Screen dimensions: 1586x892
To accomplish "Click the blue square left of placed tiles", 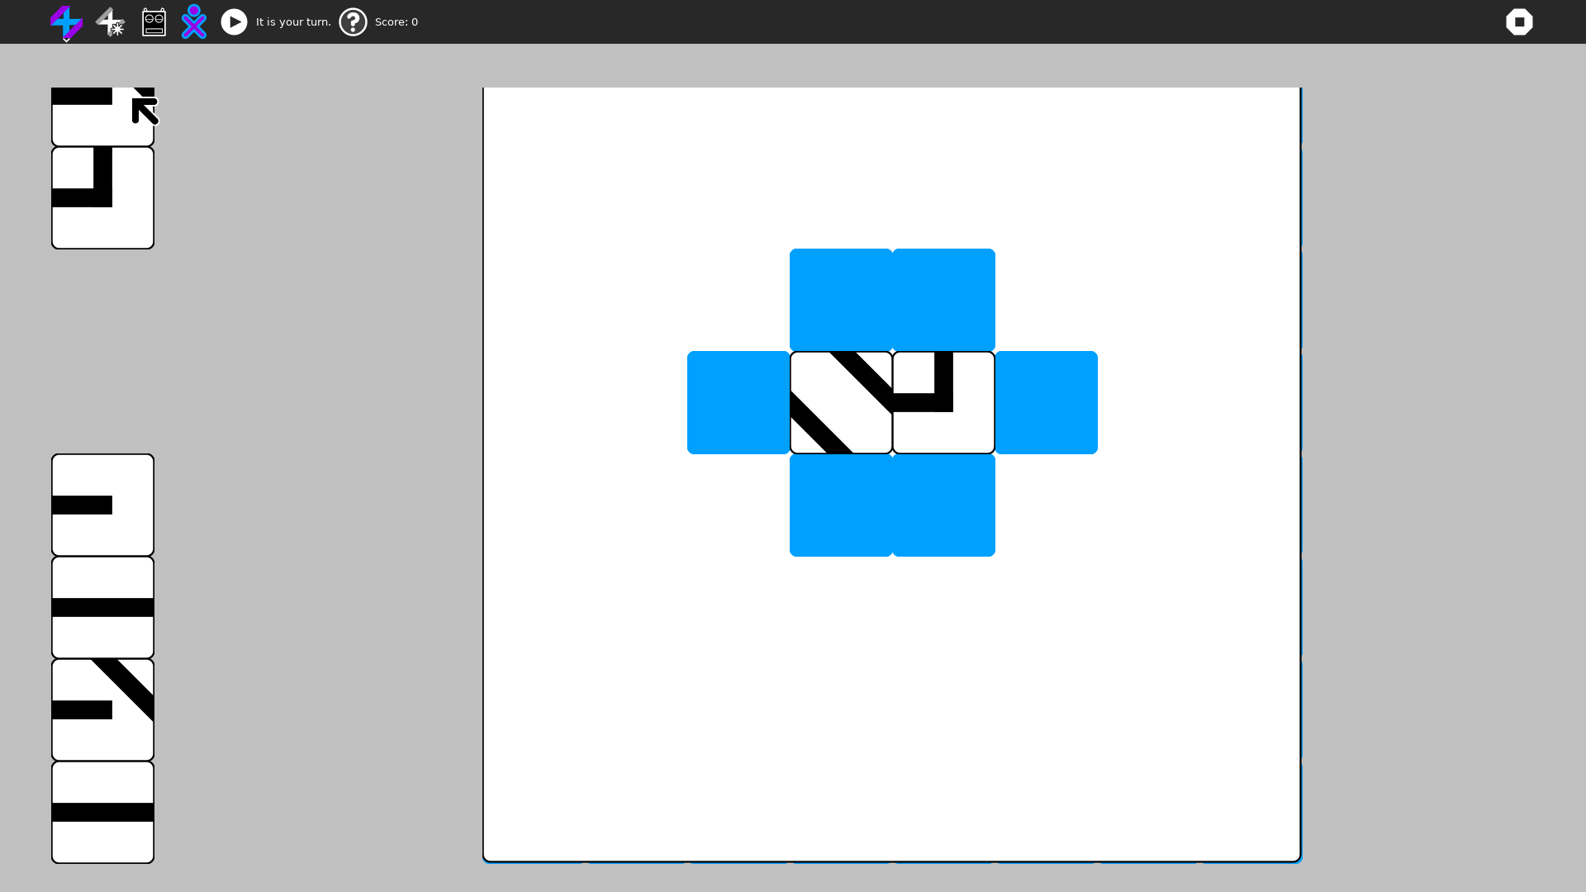I will (738, 402).
